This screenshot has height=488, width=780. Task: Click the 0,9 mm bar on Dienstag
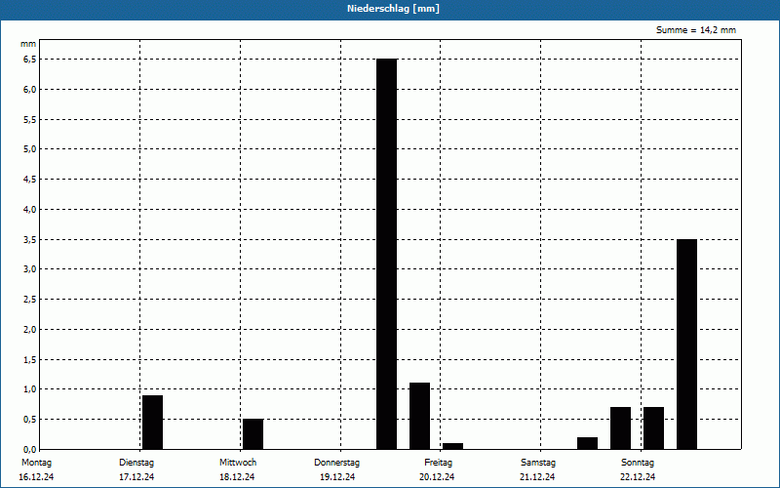pos(153,423)
